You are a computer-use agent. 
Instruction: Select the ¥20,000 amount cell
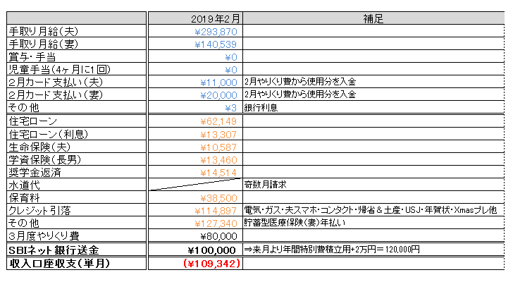tap(195, 94)
